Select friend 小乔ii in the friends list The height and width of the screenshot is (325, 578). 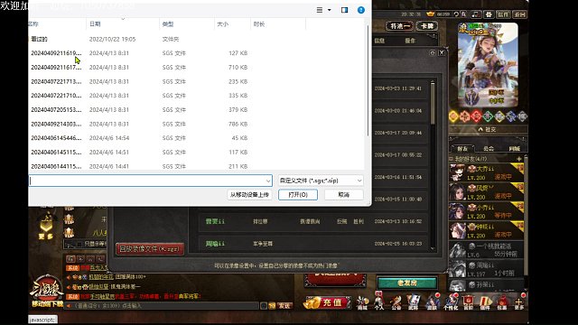coord(486,211)
